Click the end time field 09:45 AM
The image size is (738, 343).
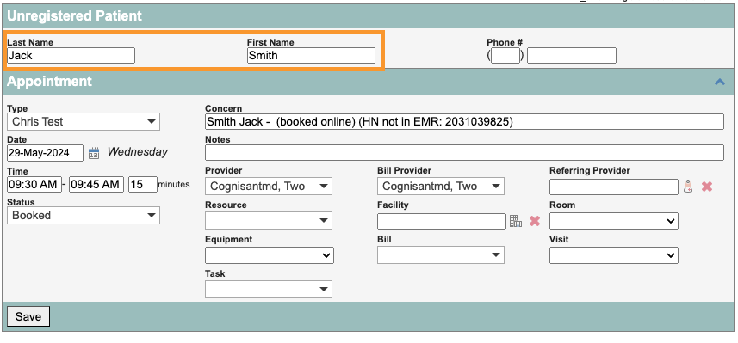tap(96, 184)
